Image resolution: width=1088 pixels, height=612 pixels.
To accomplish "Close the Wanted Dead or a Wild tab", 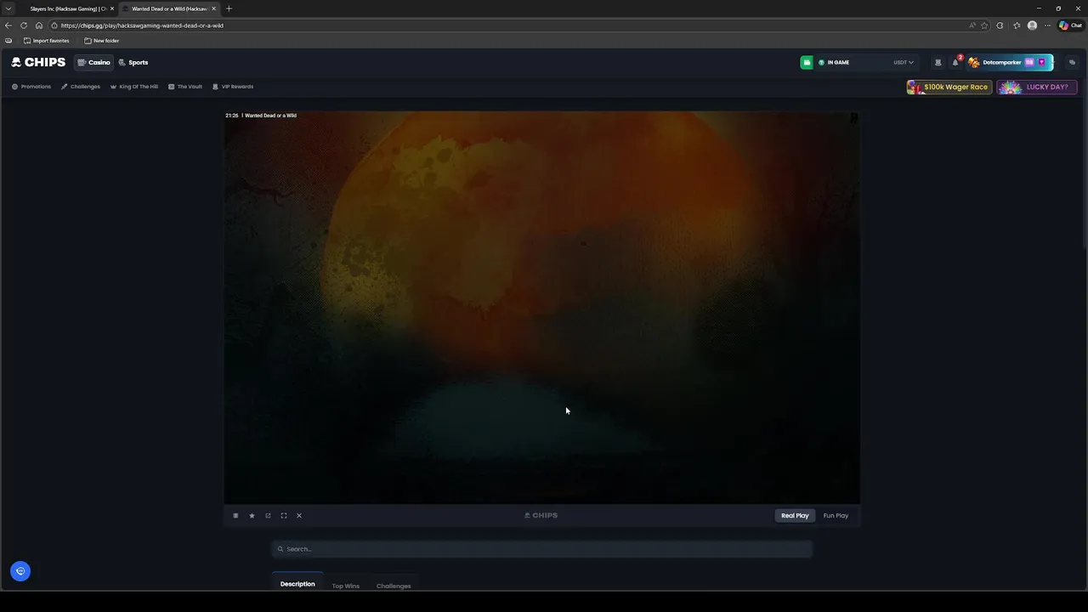I will 213,8.
